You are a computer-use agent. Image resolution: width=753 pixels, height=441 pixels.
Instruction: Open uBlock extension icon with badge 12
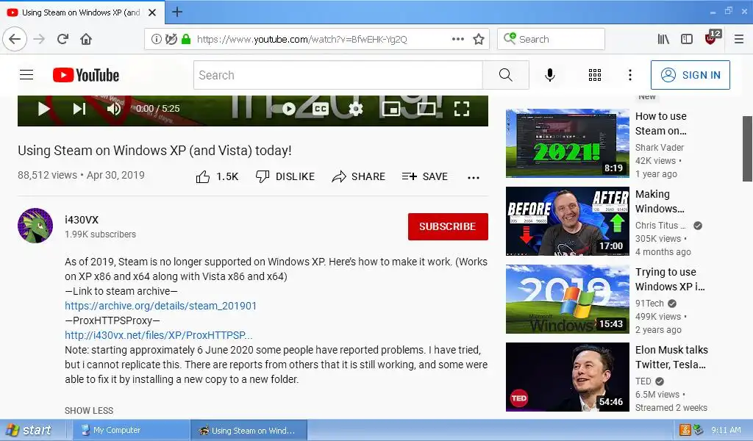[711, 38]
